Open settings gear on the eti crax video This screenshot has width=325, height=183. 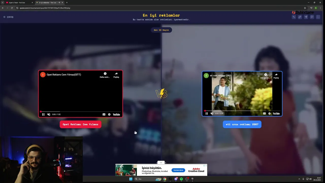pyautogui.click(x=269, y=114)
